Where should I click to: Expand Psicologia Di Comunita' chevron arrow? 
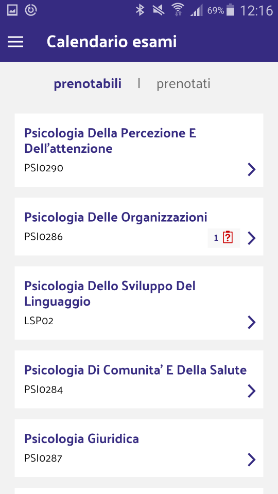251,391
